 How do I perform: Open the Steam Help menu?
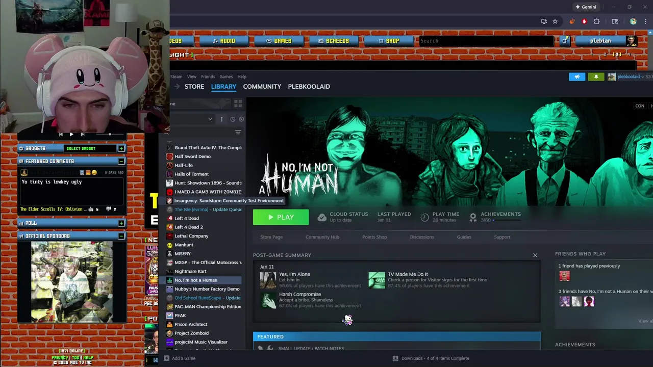pos(242,76)
